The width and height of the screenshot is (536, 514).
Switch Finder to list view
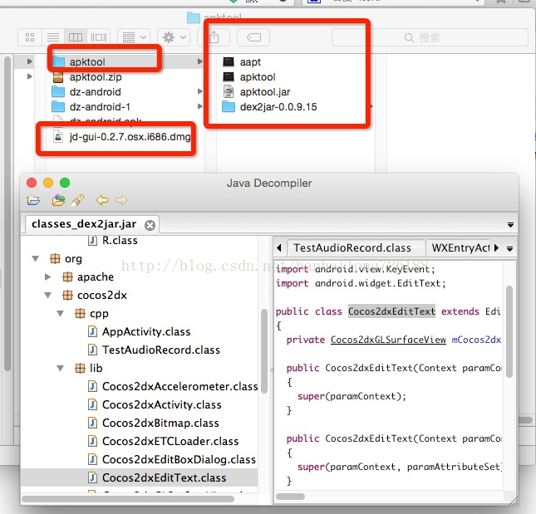click(x=53, y=37)
